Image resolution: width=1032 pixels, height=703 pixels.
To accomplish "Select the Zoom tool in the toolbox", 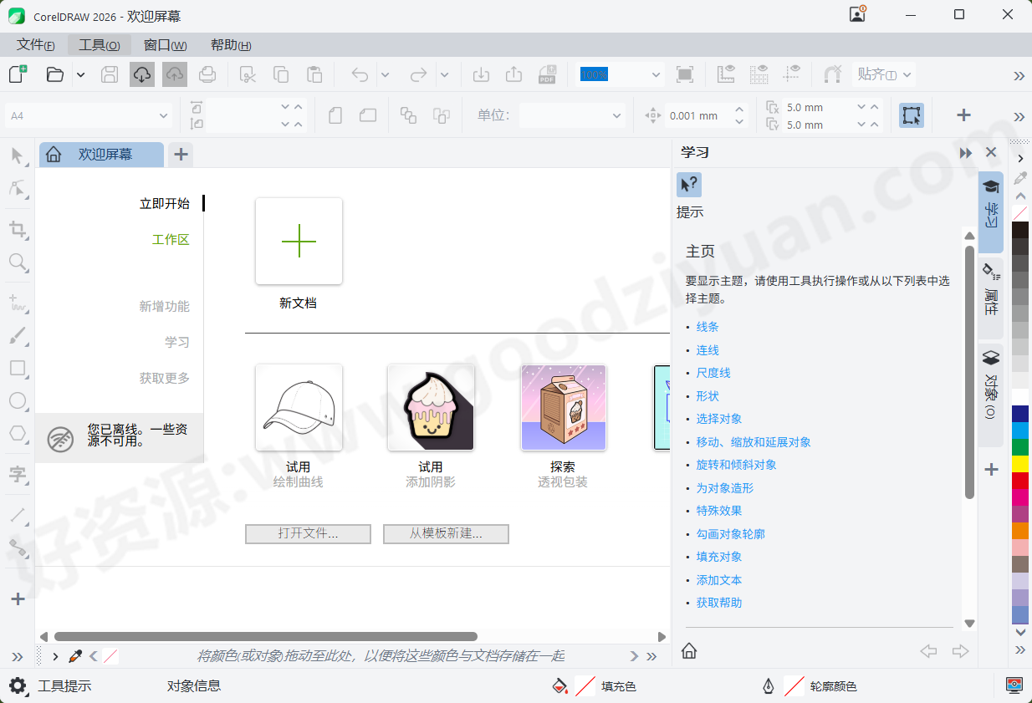I will [18, 262].
